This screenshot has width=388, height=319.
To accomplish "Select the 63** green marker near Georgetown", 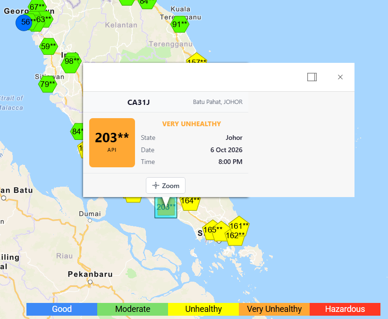I will (45, 19).
